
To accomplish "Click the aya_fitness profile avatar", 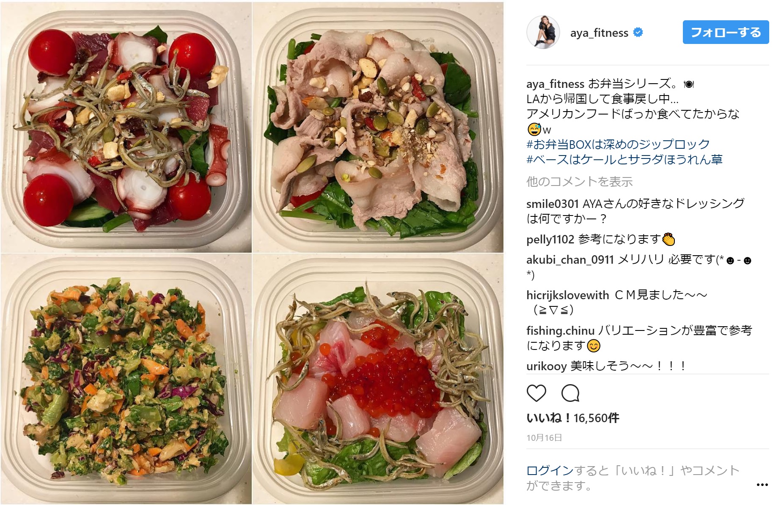I will (543, 33).
